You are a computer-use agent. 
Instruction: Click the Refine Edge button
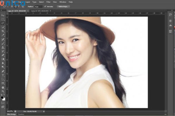click(63, 6)
